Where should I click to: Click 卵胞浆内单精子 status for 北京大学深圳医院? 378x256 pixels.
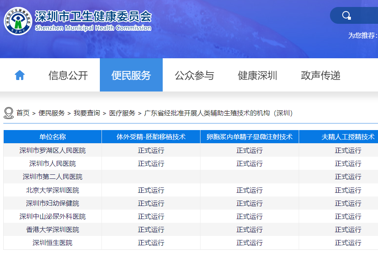pos(249,190)
